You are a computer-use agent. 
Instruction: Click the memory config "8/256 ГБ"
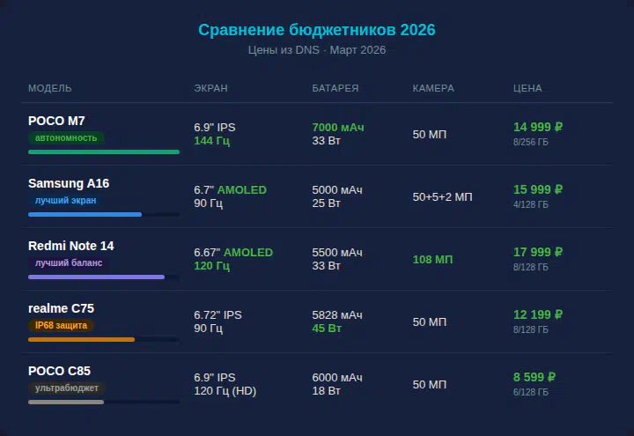[531, 142]
